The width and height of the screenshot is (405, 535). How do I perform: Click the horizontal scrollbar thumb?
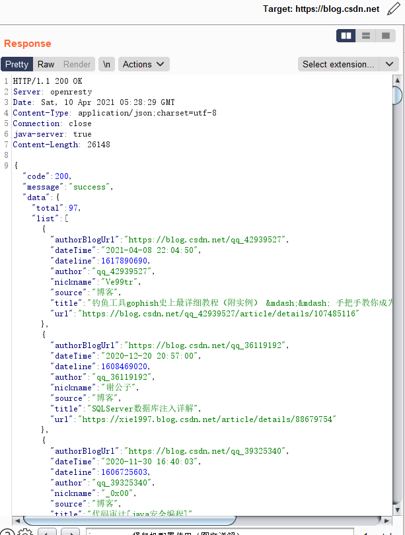click(129, 520)
